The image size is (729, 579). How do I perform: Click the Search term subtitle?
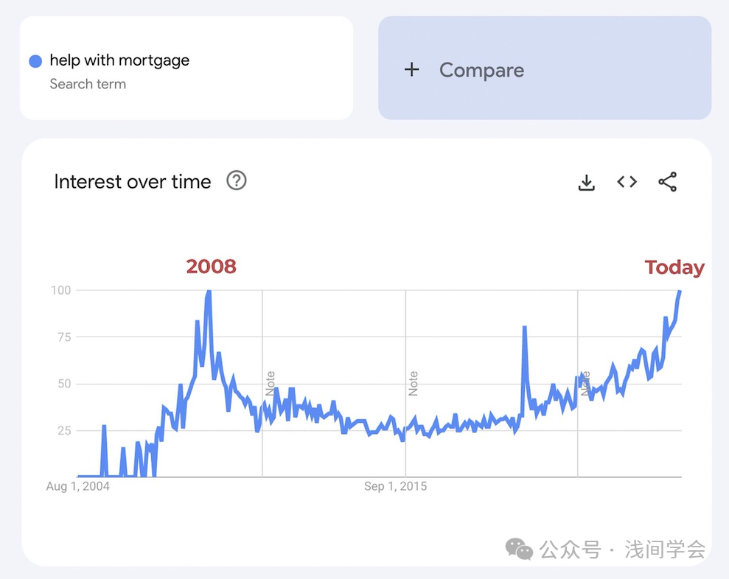(x=88, y=84)
